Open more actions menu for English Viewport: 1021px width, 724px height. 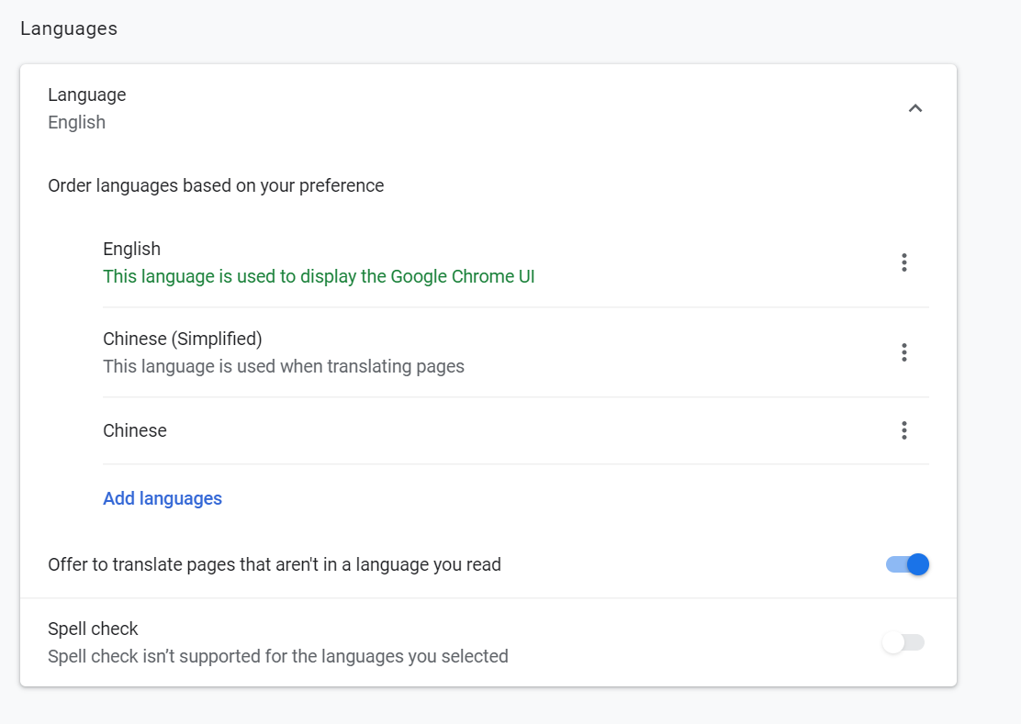click(904, 262)
